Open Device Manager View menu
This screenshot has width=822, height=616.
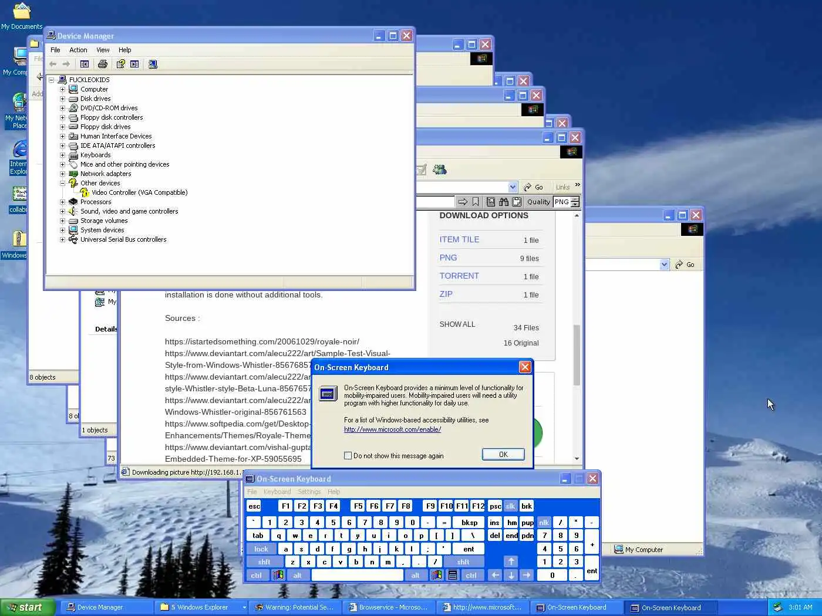(103, 50)
